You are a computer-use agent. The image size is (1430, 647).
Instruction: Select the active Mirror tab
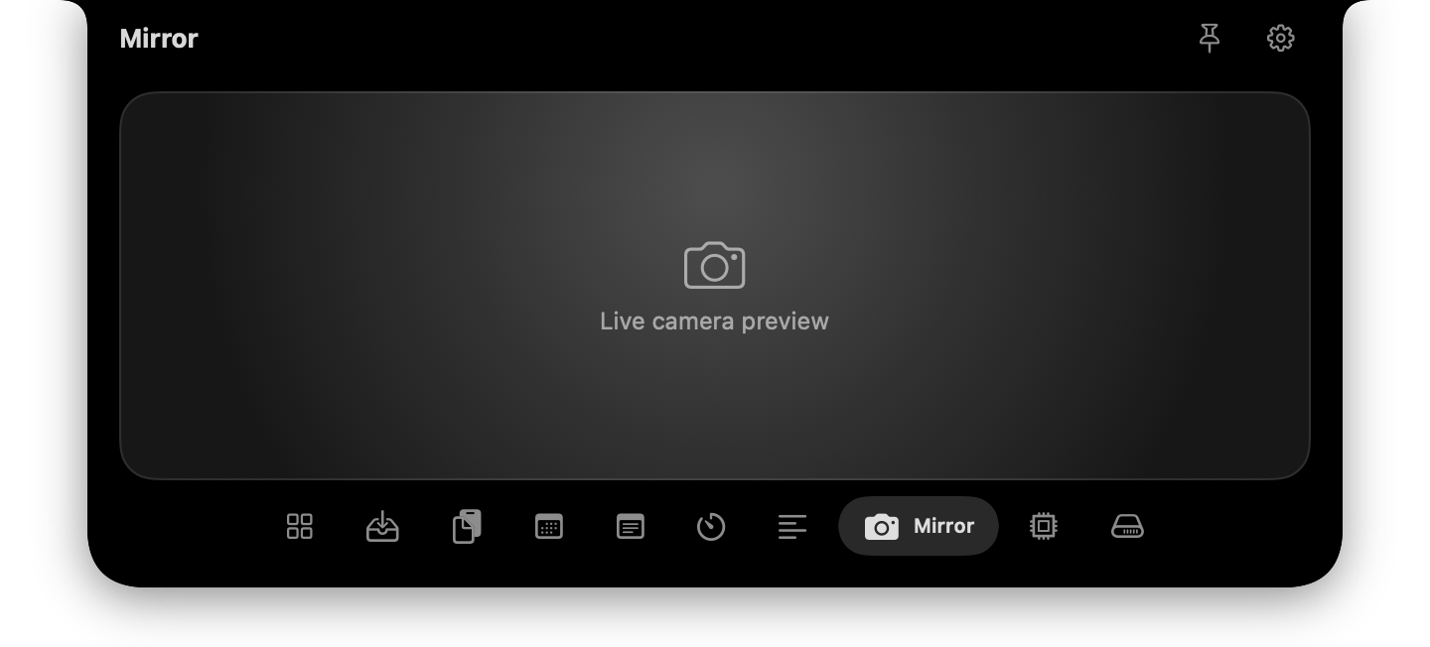(x=919, y=526)
